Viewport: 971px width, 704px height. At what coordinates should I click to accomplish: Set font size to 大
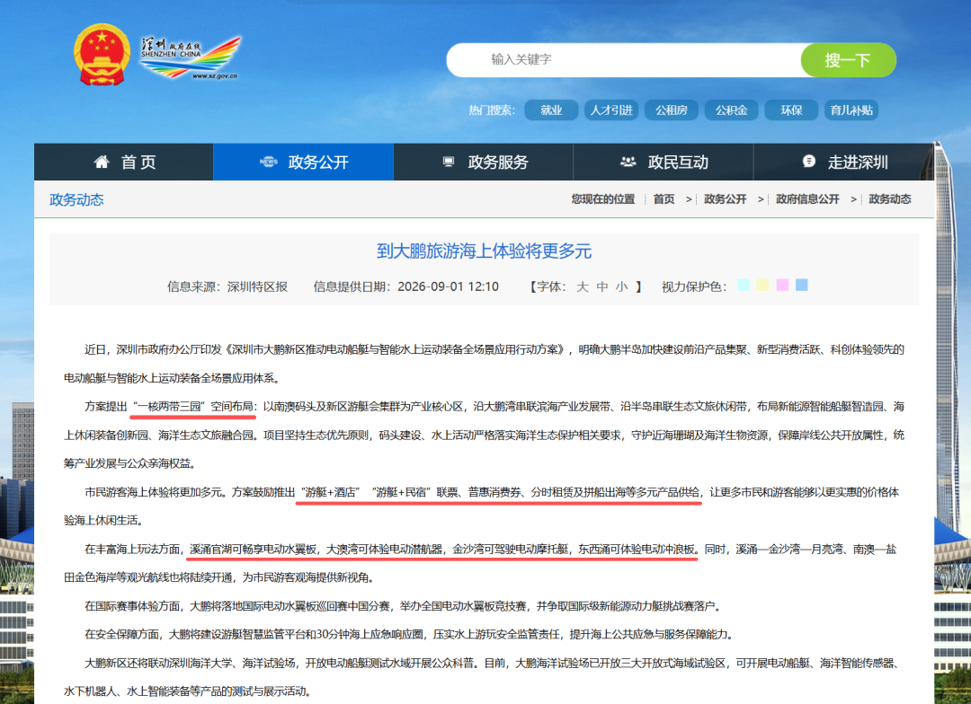[x=582, y=286]
